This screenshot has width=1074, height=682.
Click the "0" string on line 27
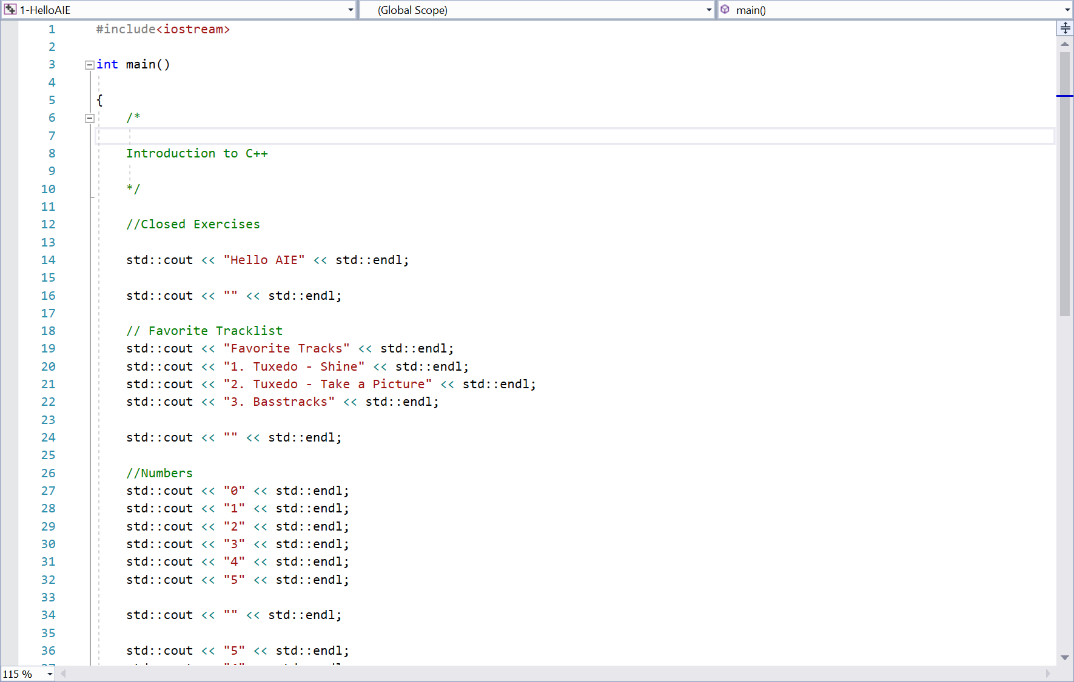click(234, 491)
